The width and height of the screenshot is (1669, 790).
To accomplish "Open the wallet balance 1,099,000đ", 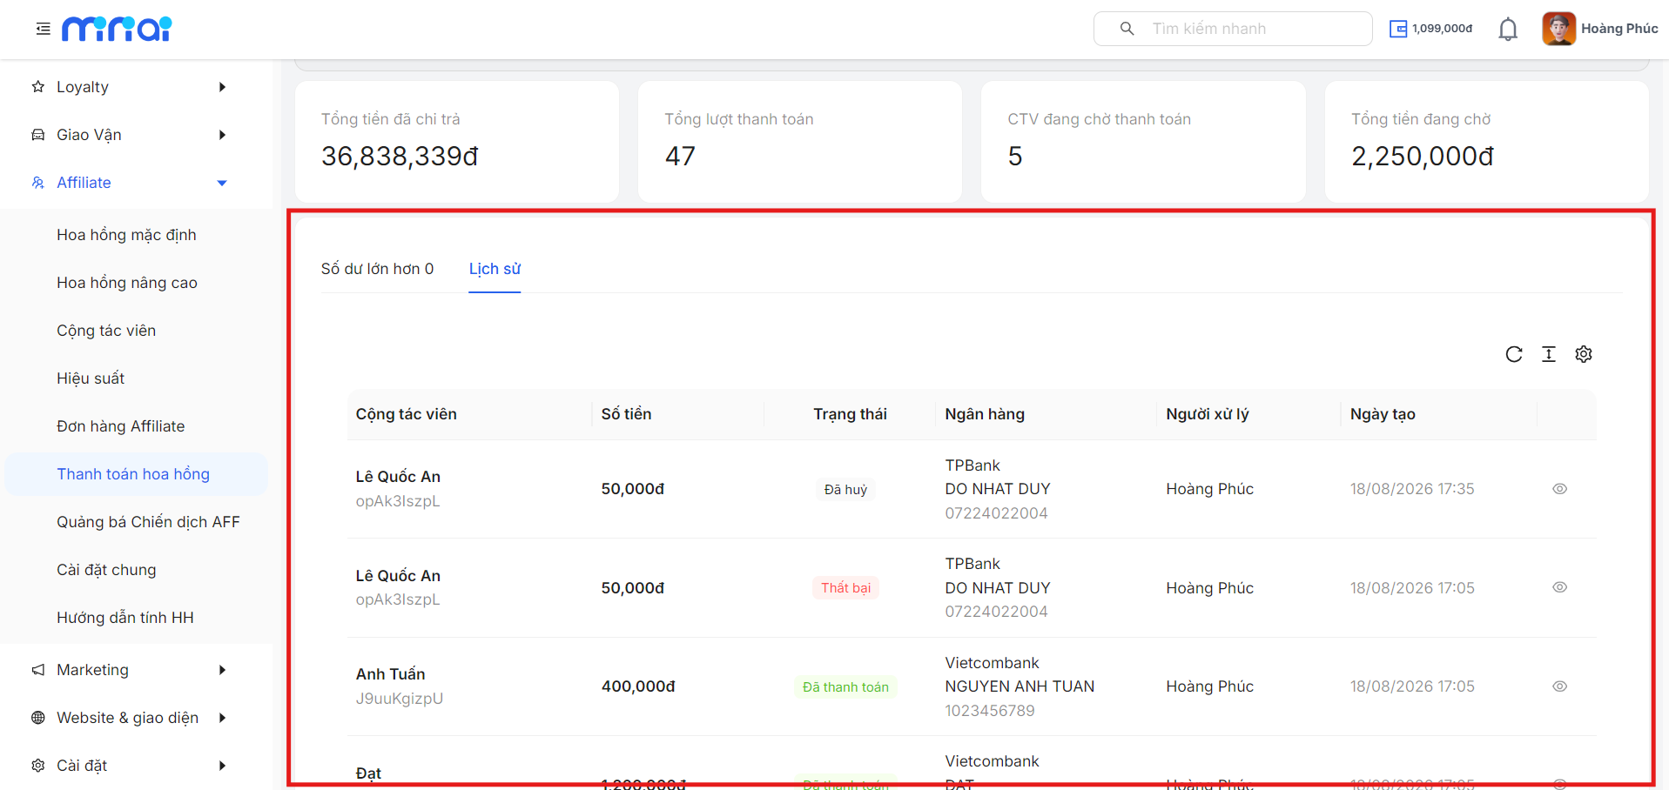I will coord(1430,29).
